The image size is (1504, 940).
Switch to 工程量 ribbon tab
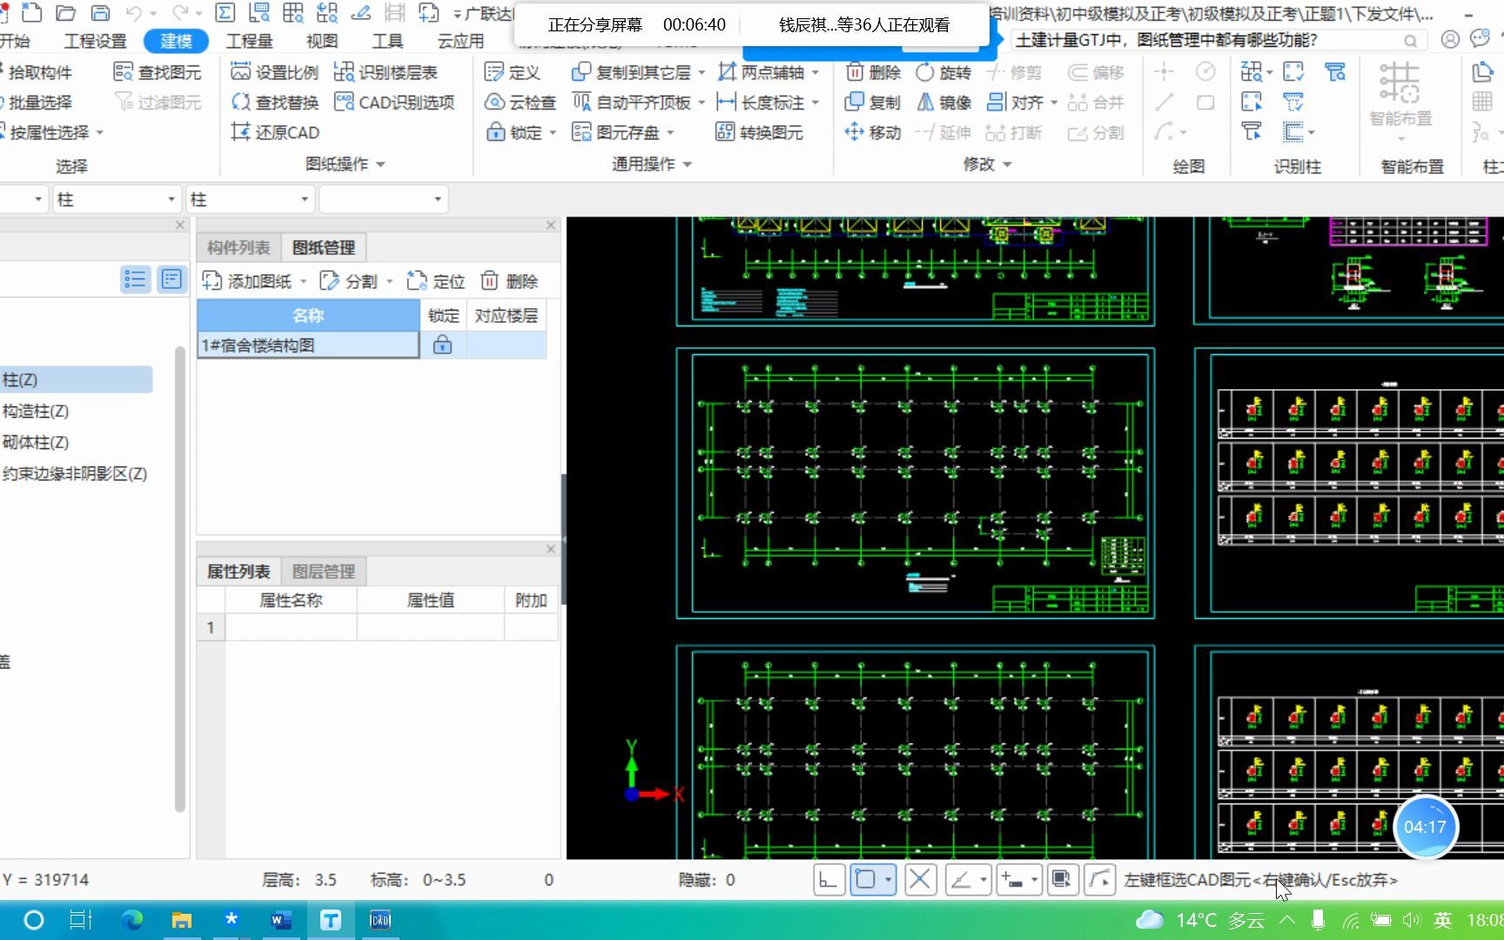[249, 41]
